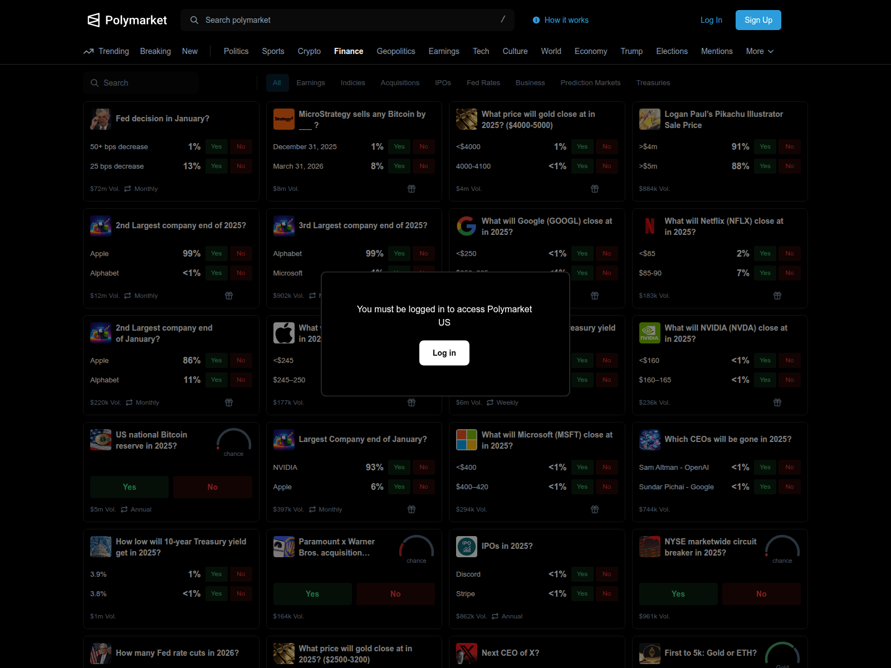Click Yes on US national Bitcoin reserve
Image resolution: width=891 pixels, height=668 pixels.
tap(129, 487)
